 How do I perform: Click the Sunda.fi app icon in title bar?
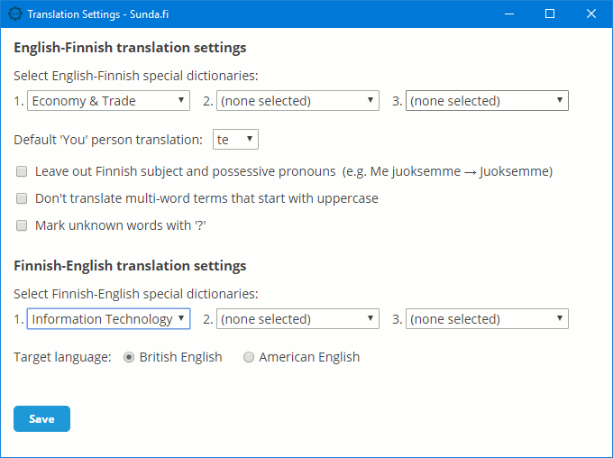(x=15, y=14)
